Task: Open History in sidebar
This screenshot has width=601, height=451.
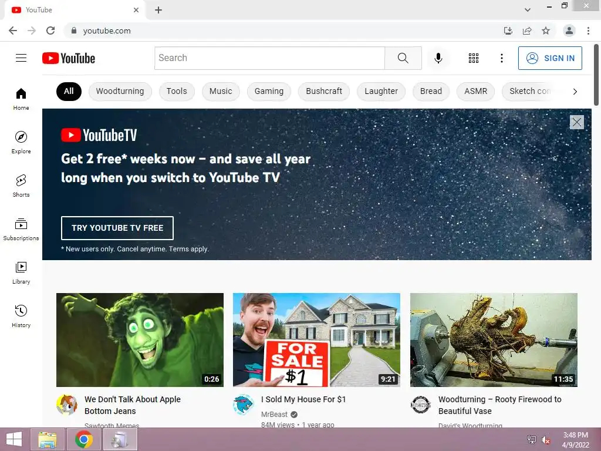Action: (x=21, y=316)
